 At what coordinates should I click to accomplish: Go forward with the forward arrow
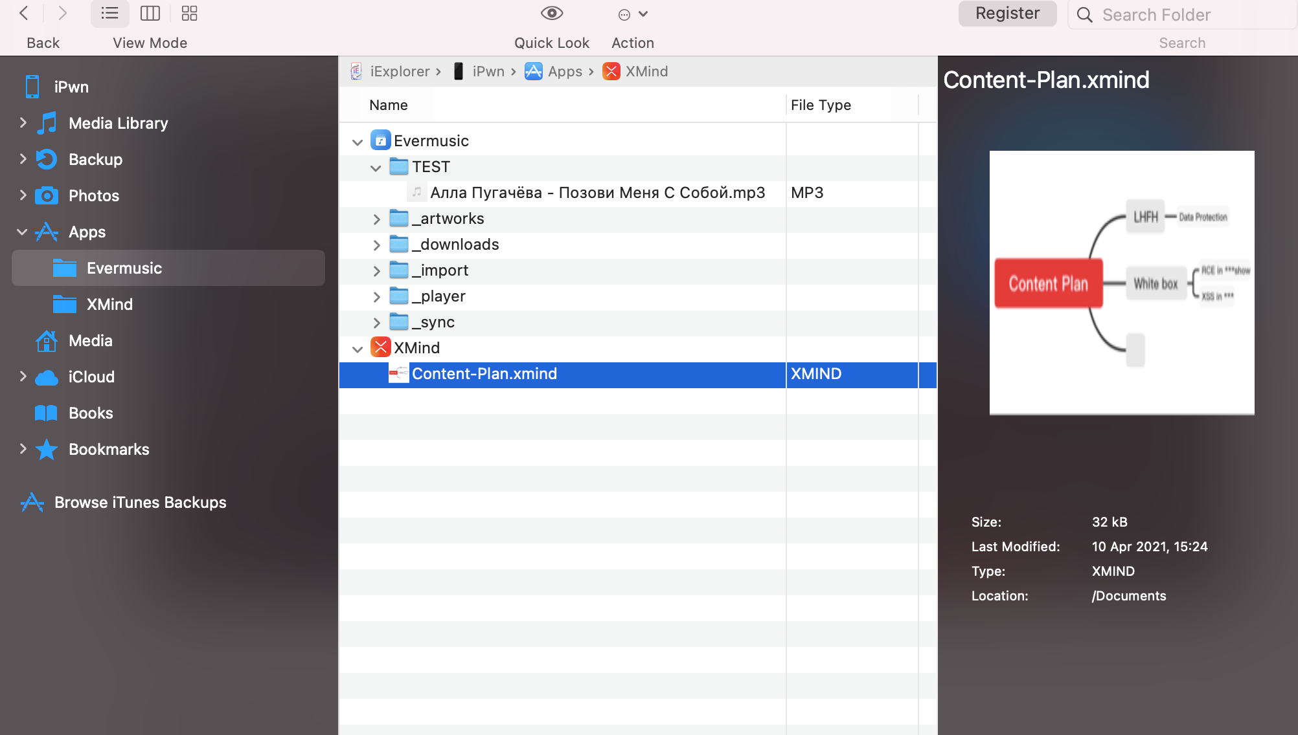pos(63,14)
